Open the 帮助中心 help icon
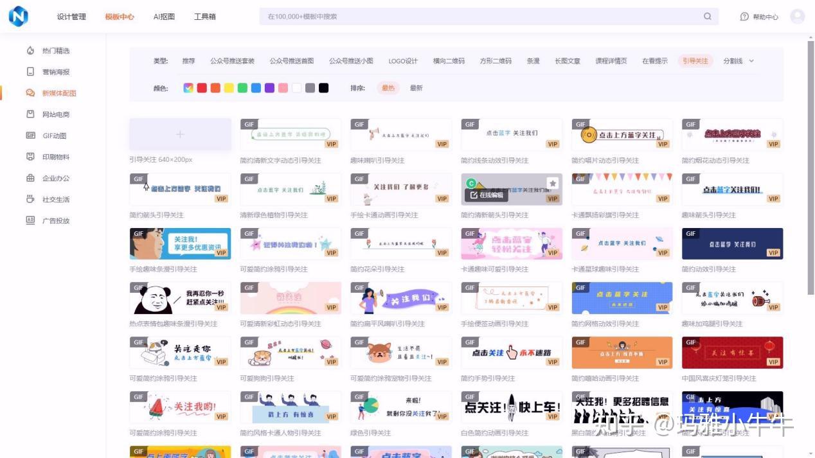 coord(744,17)
